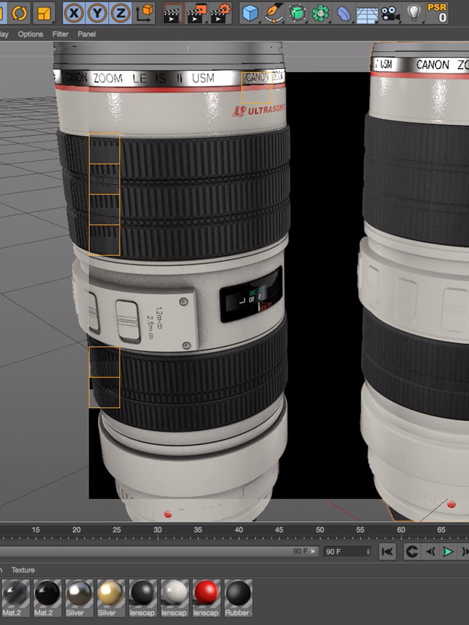Open the blue Deformer palette
469x625 pixels.
pos(344,13)
